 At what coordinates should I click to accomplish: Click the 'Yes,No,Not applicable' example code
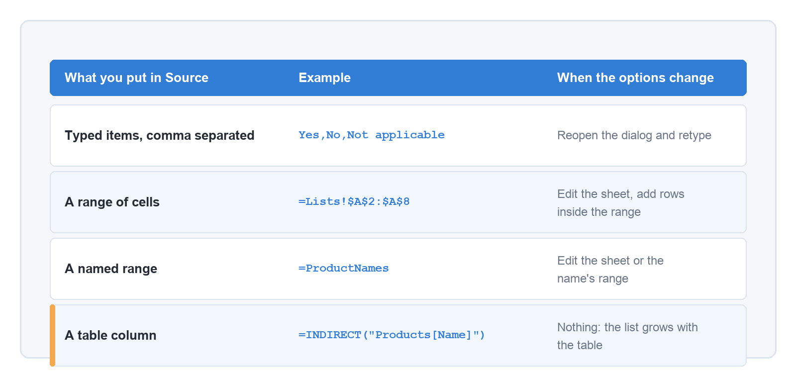coord(372,135)
